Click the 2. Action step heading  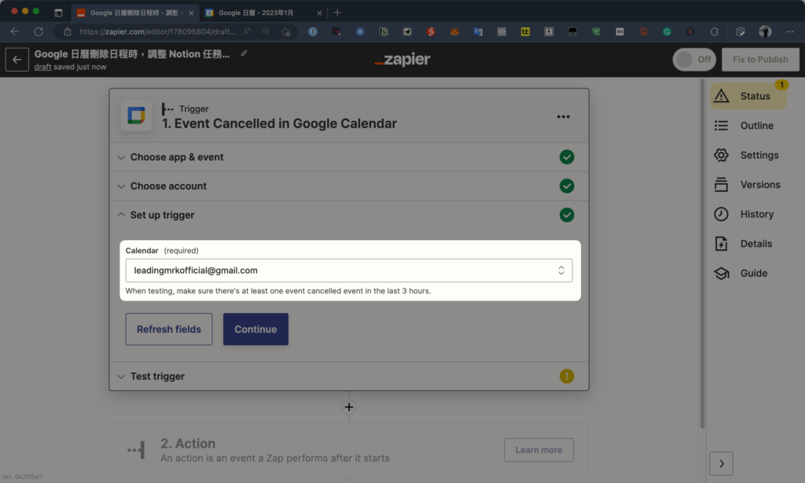[x=188, y=444]
